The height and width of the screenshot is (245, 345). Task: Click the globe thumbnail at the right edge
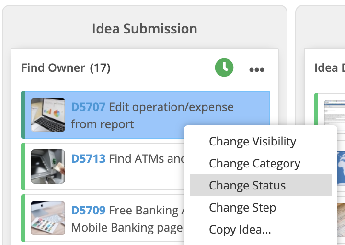pyautogui.click(x=341, y=168)
